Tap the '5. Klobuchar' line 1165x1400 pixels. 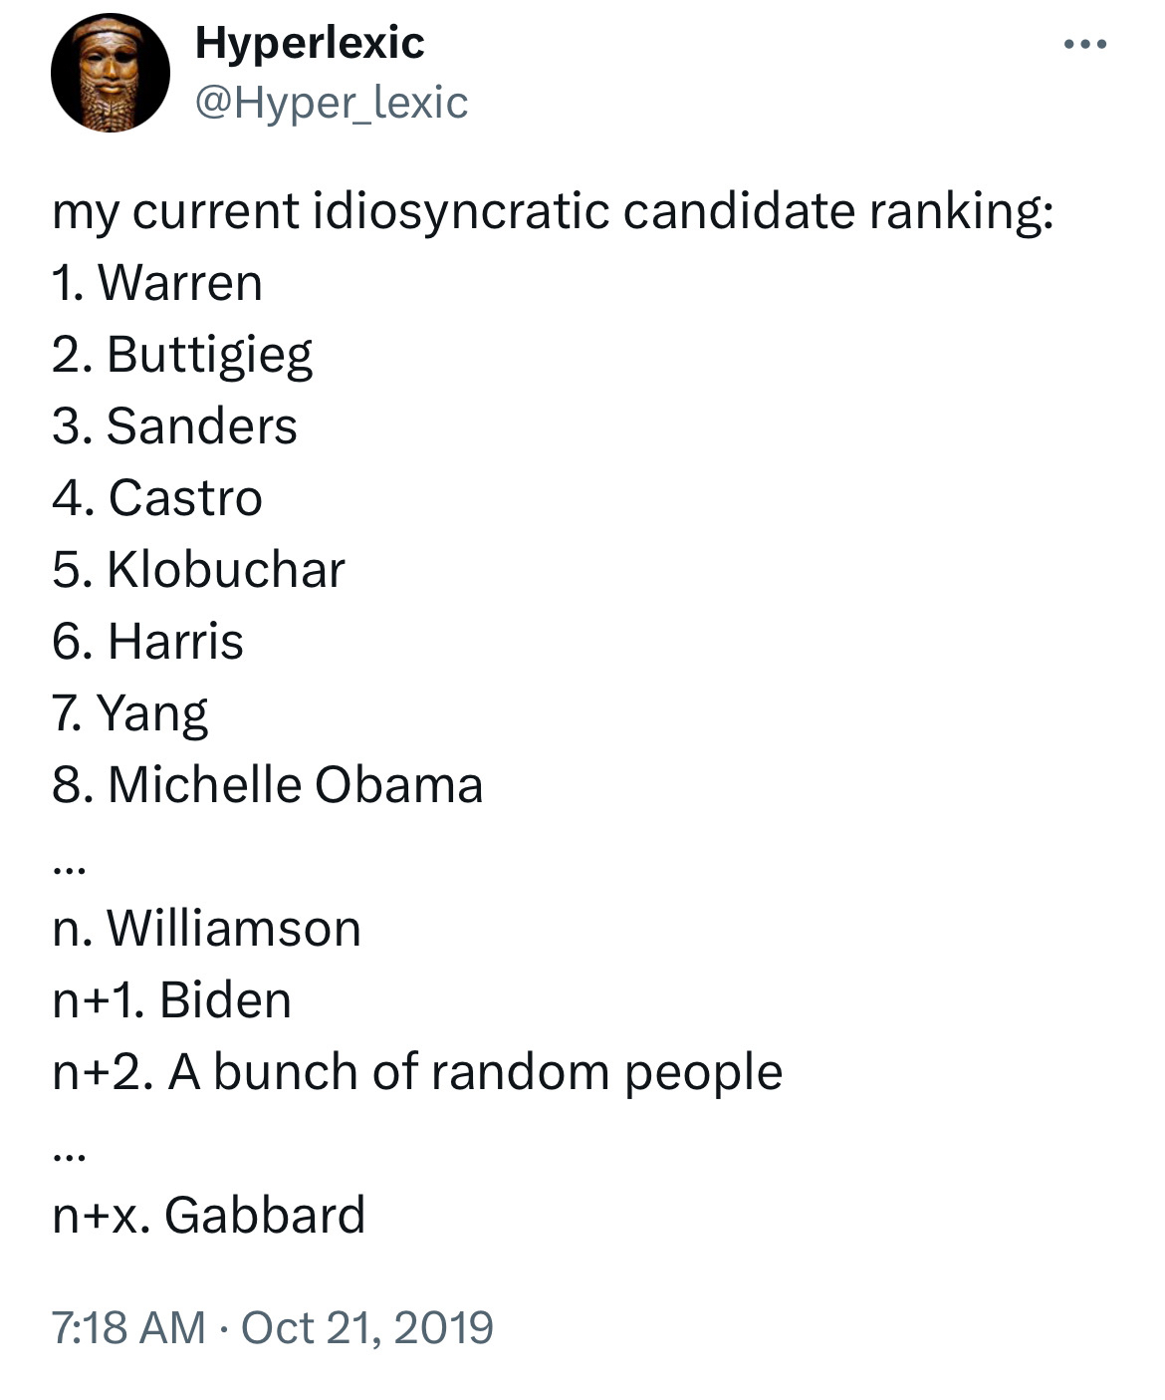click(198, 570)
